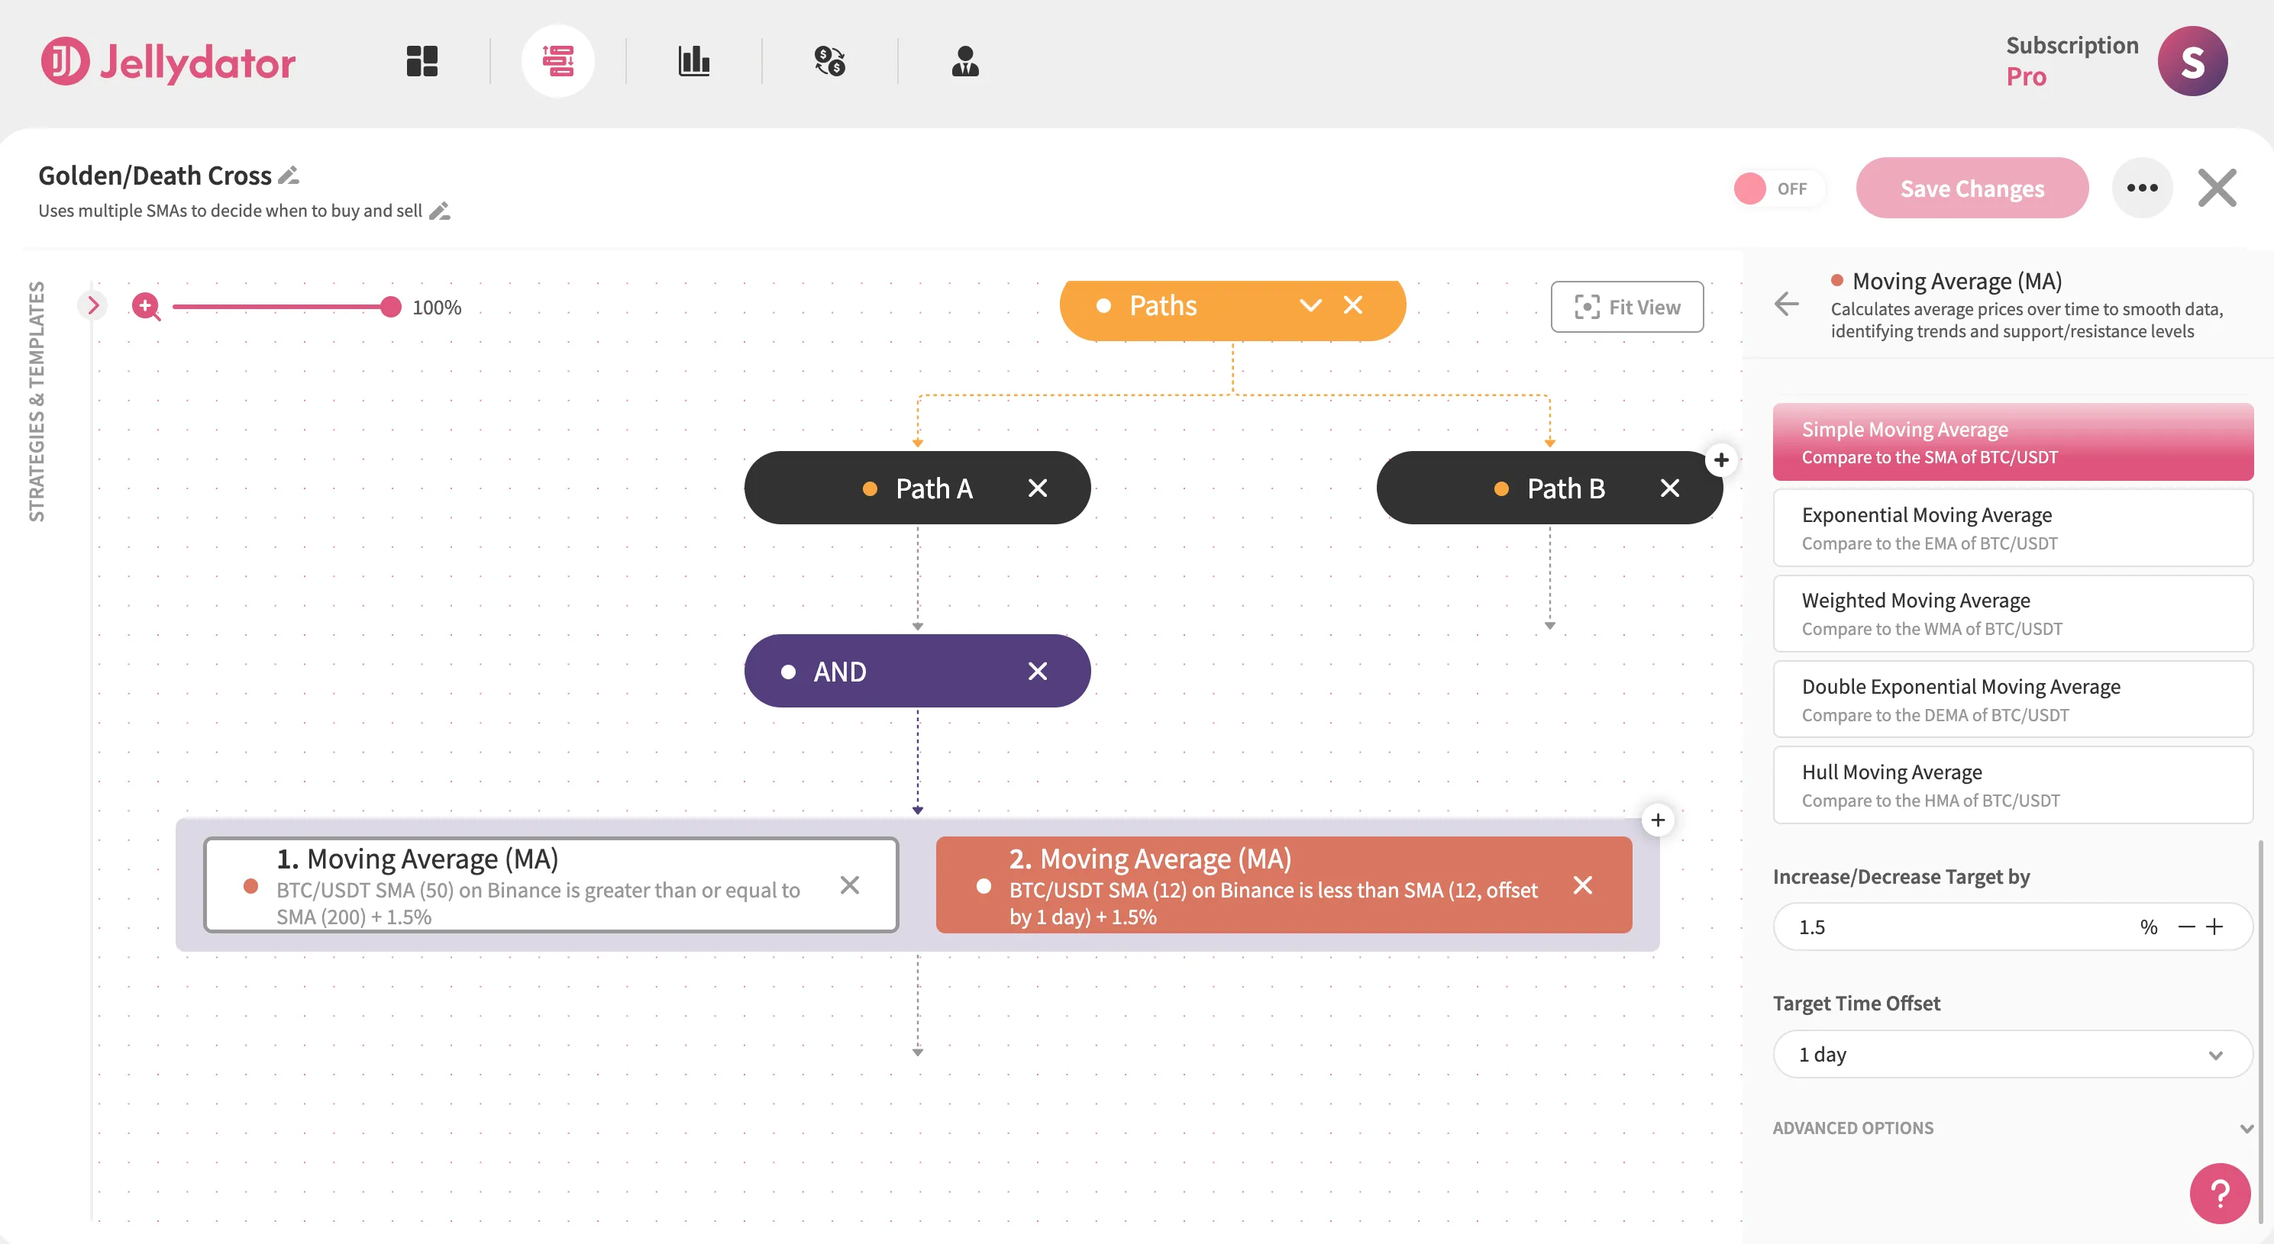Viewport: 2274px width, 1244px height.
Task: Click the zoom magnifier plus icon
Action: (146, 306)
